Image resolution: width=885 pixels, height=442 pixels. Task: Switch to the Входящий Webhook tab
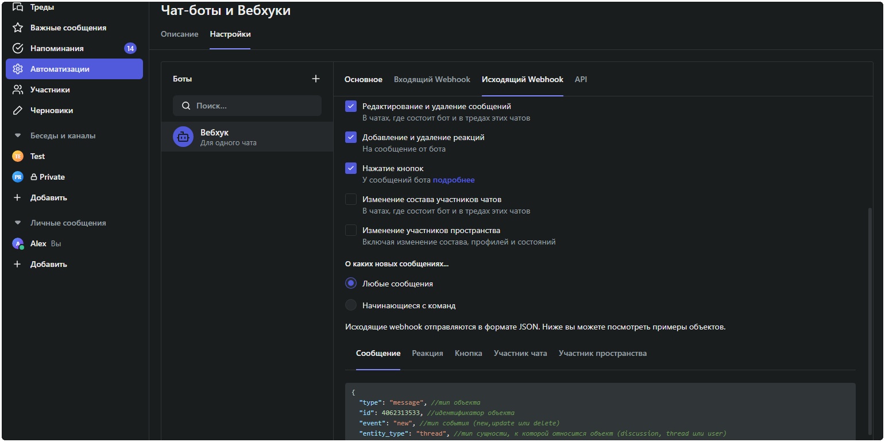point(432,79)
